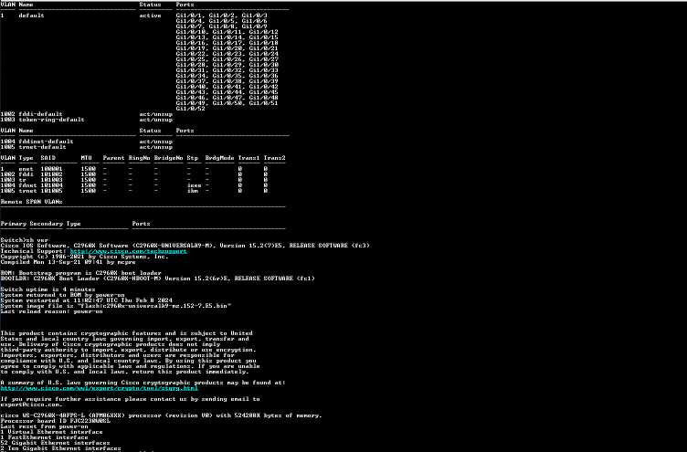Image resolution: width=687 pixels, height=452 pixels.
Task: Click the 'RingNo' column header
Action: point(140,158)
